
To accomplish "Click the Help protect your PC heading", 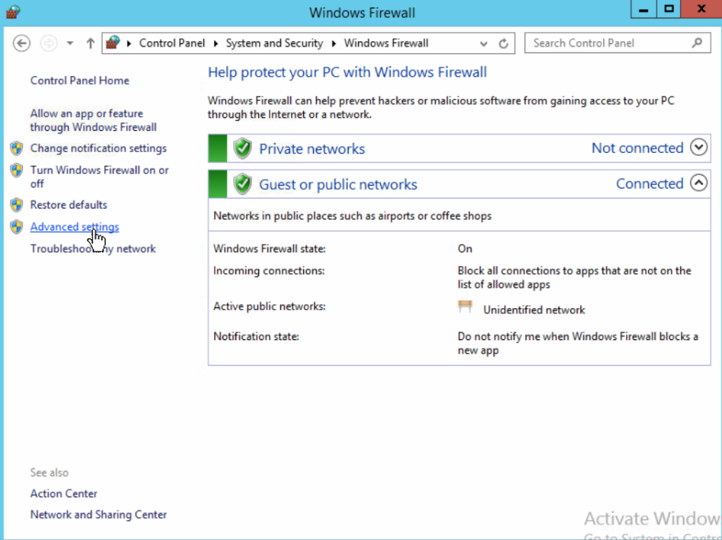I will (347, 72).
